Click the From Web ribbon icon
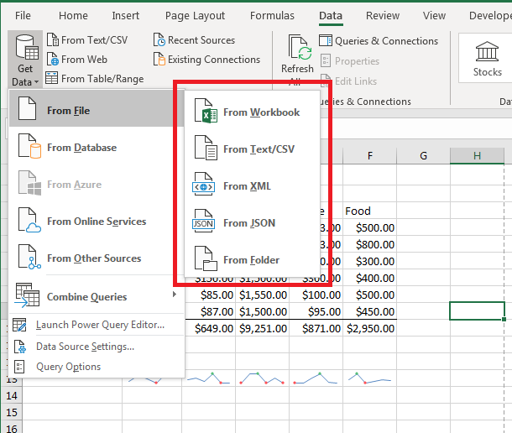512x433 pixels. 53,59
